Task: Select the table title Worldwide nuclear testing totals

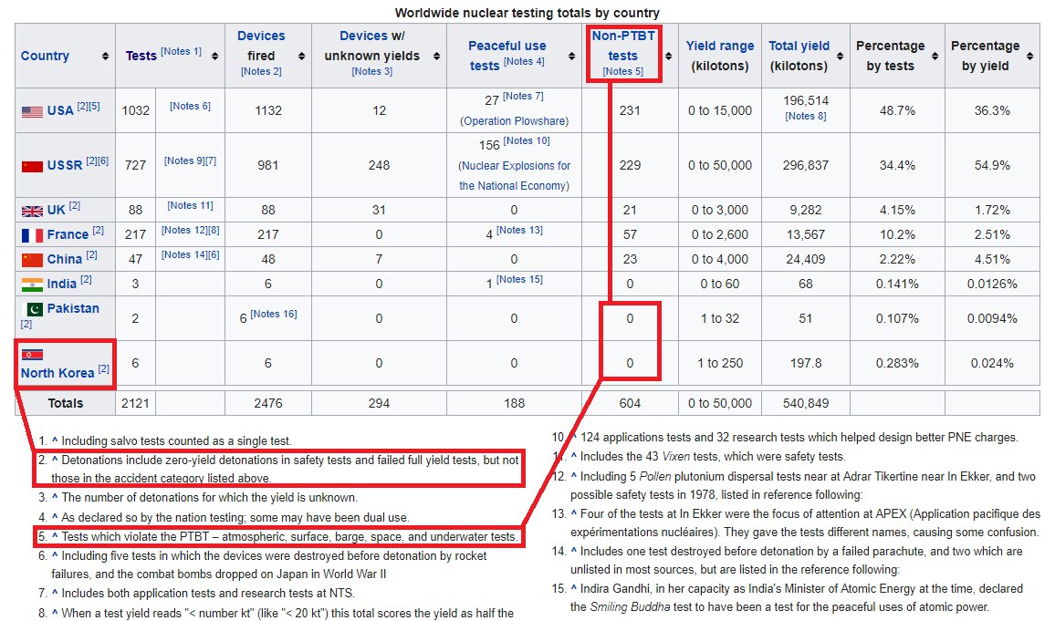Action: point(527,13)
